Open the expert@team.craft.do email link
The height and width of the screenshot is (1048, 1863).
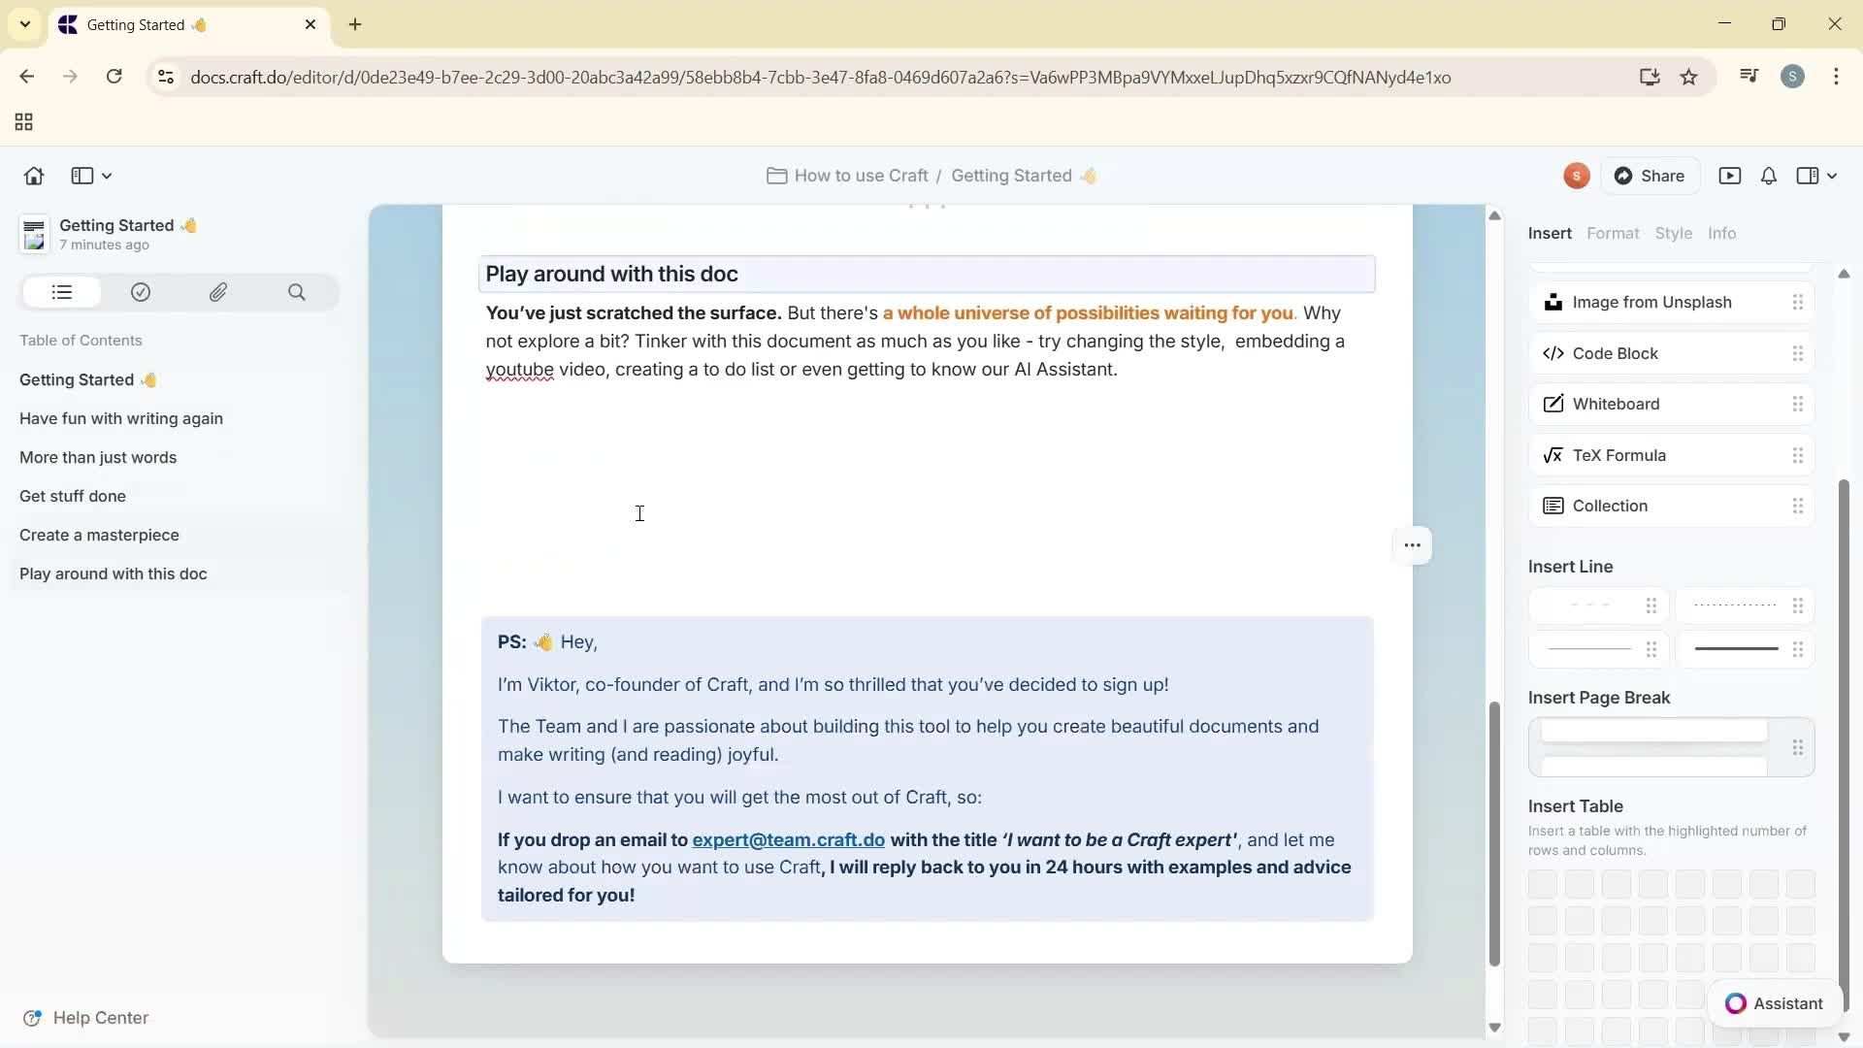click(x=788, y=839)
